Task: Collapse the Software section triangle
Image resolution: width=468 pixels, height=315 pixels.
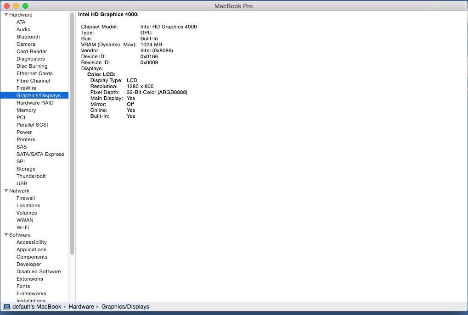Action: (x=6, y=235)
